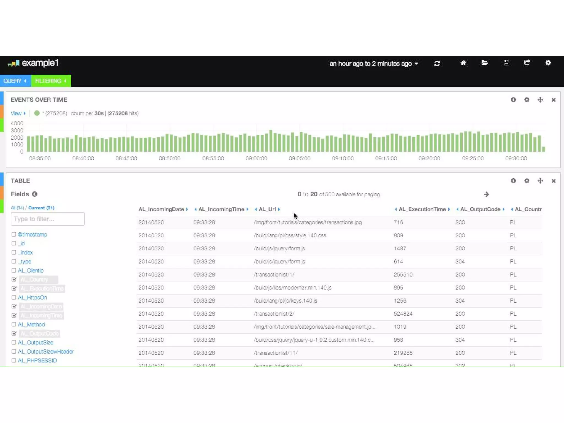Open the time range dropdown
This screenshot has height=423, width=564.
click(374, 64)
